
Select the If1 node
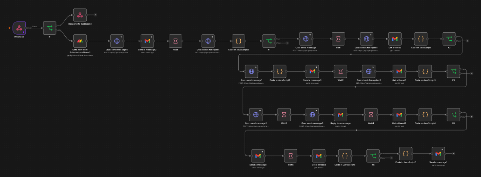pyautogui.click(x=269, y=41)
